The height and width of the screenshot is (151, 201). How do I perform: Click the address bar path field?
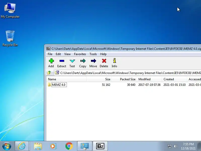point(128,73)
